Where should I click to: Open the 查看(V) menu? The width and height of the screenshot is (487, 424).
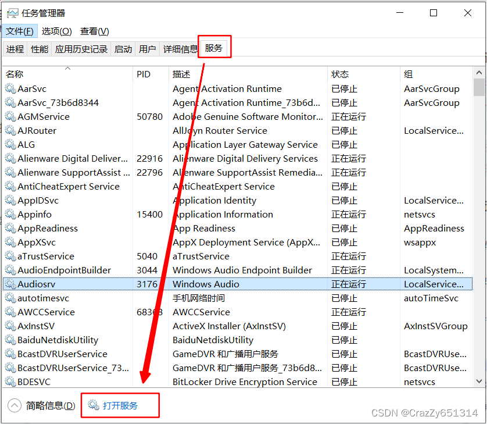coord(94,31)
